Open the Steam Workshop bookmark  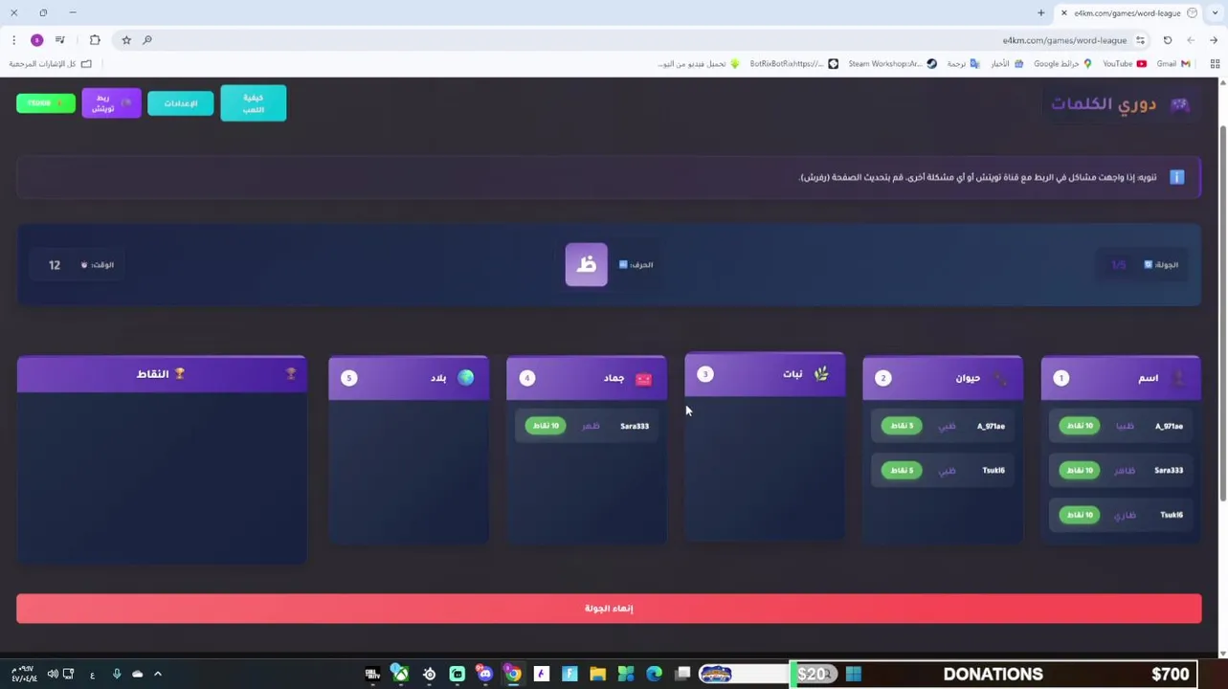coord(892,64)
